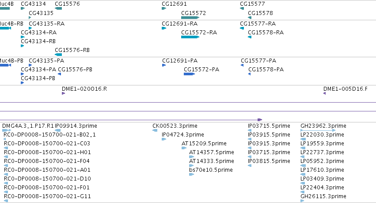The width and height of the screenshot is (376, 203).
Task: Open the CG15577-RA transcript label
Action: pyautogui.click(x=258, y=24)
